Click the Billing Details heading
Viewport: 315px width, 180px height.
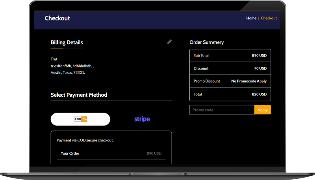(x=67, y=42)
